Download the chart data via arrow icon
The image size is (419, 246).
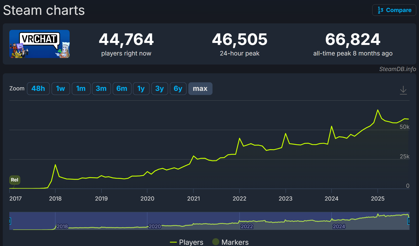[403, 90]
